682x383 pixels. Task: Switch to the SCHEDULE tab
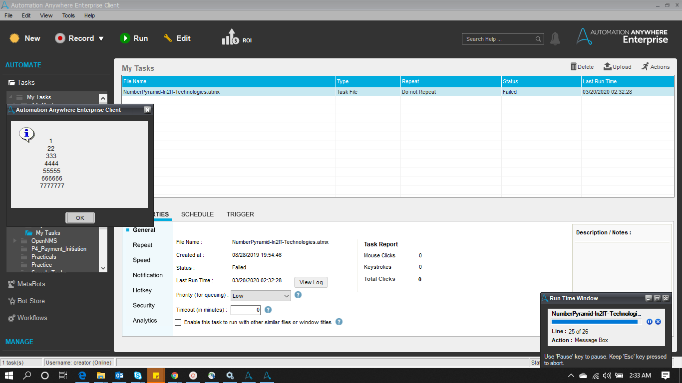click(x=197, y=214)
